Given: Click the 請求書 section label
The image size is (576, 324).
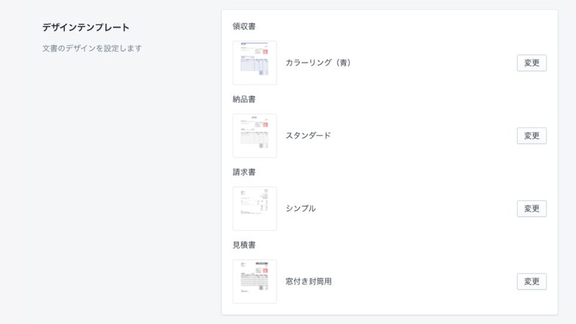Looking at the screenshot, I should click(244, 172).
